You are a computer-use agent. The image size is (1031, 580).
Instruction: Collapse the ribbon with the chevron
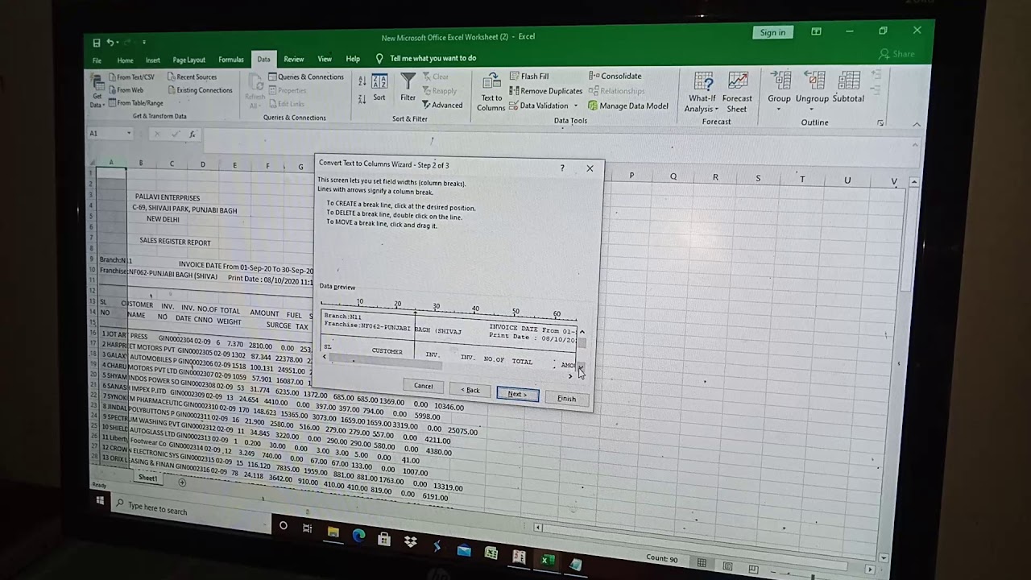(x=917, y=124)
